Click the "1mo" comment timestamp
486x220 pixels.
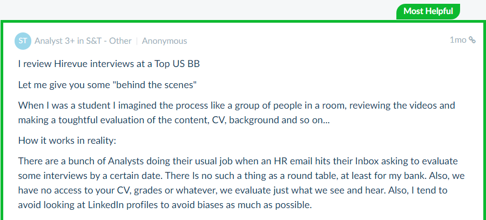click(458, 40)
